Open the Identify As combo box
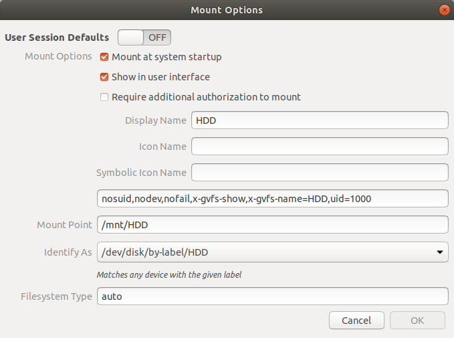454x338 pixels. [x=273, y=252]
